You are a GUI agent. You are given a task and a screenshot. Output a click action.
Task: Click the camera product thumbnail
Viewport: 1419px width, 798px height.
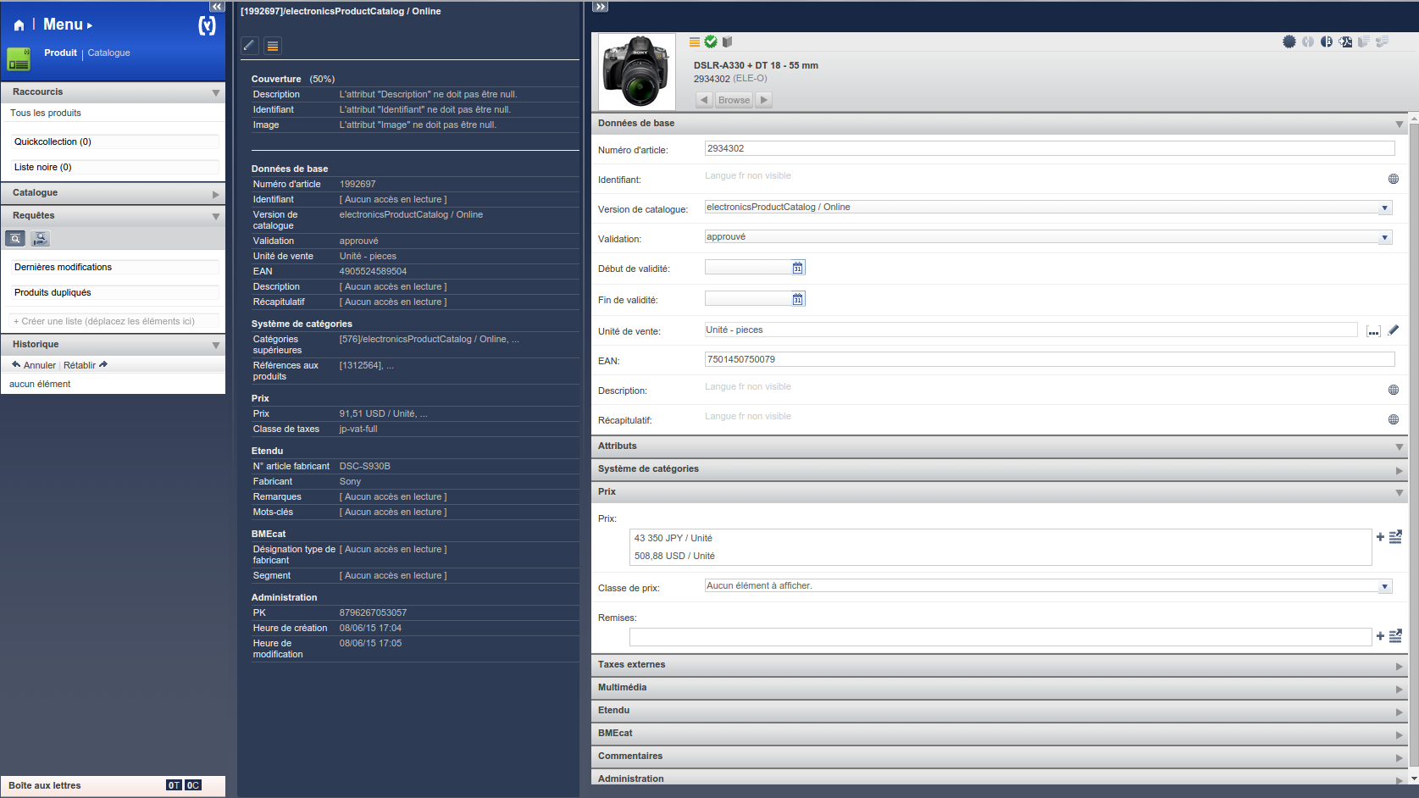pos(637,72)
